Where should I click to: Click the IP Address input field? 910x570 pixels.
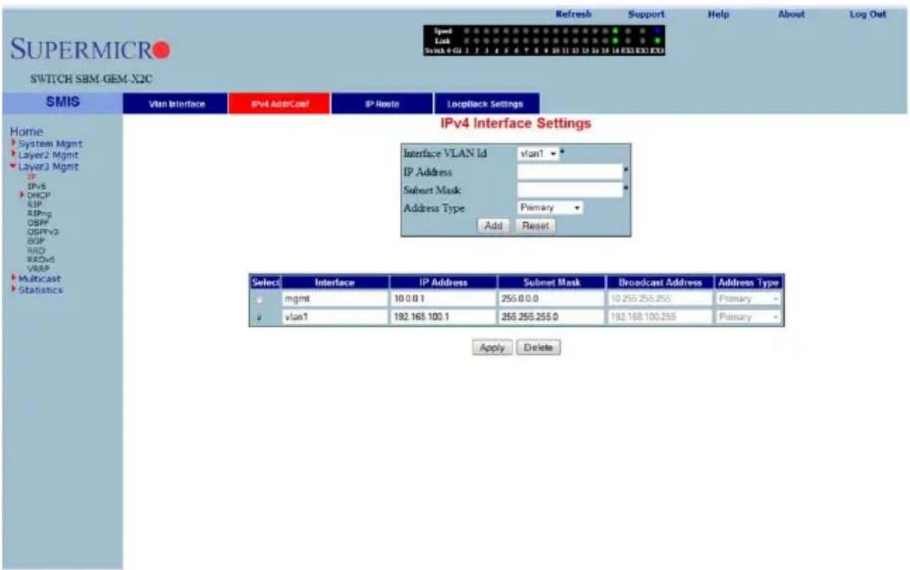[x=570, y=171]
